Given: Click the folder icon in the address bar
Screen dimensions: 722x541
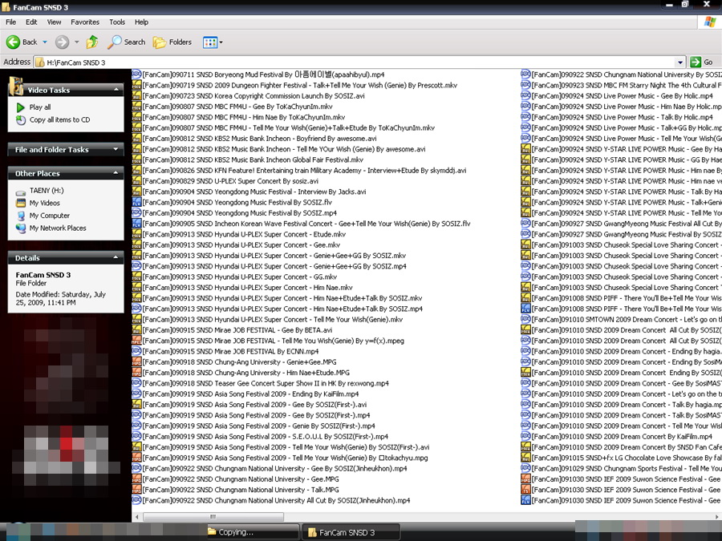Looking at the screenshot, I should pyautogui.click(x=40, y=62).
